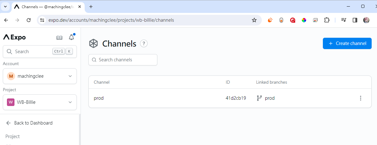Viewport: 377px width, 145px height.
Task: Open the tab search dropdown arrow
Action: (5, 7)
